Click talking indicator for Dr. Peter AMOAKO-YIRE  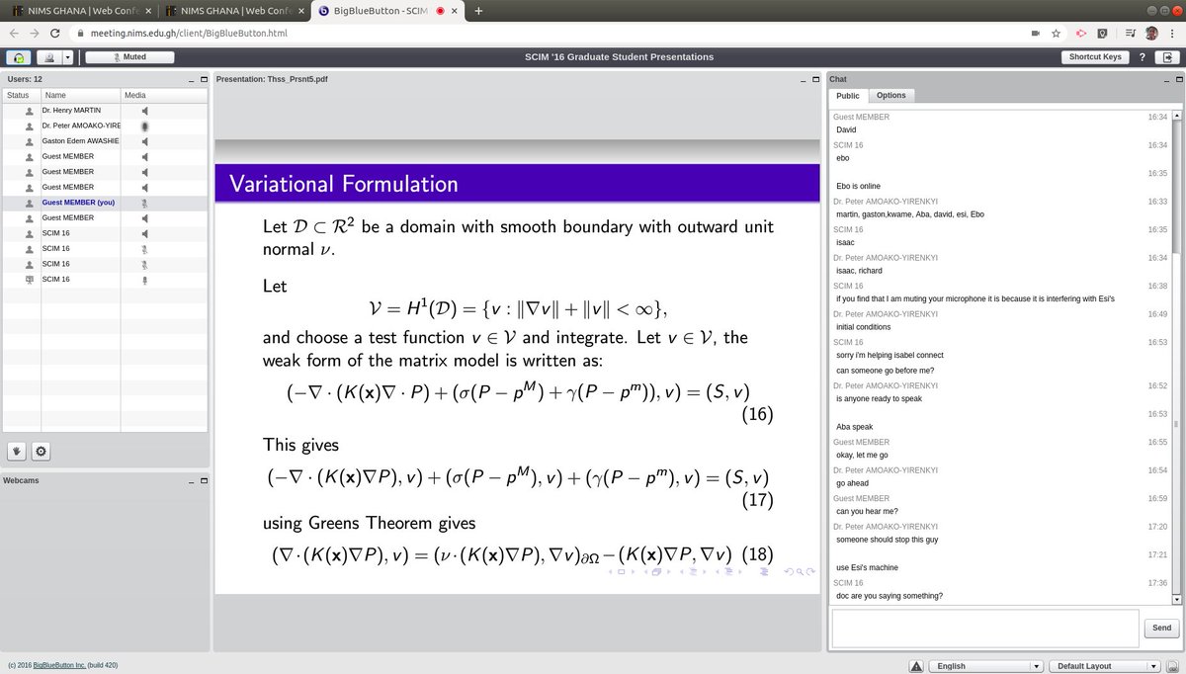144,126
